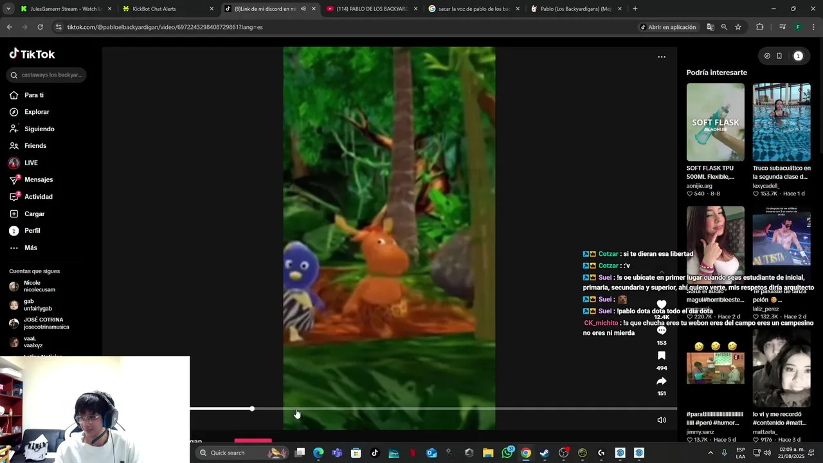Open WhatsApp from taskbar
The width and height of the screenshot is (823, 463).
[x=507, y=453]
